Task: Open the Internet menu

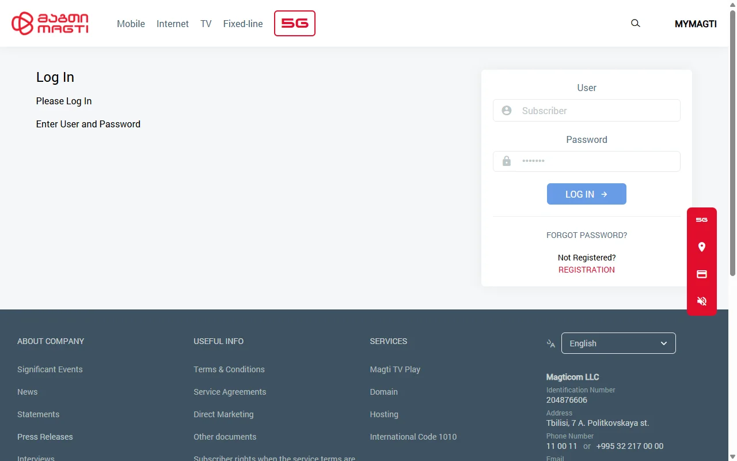Action: (173, 24)
